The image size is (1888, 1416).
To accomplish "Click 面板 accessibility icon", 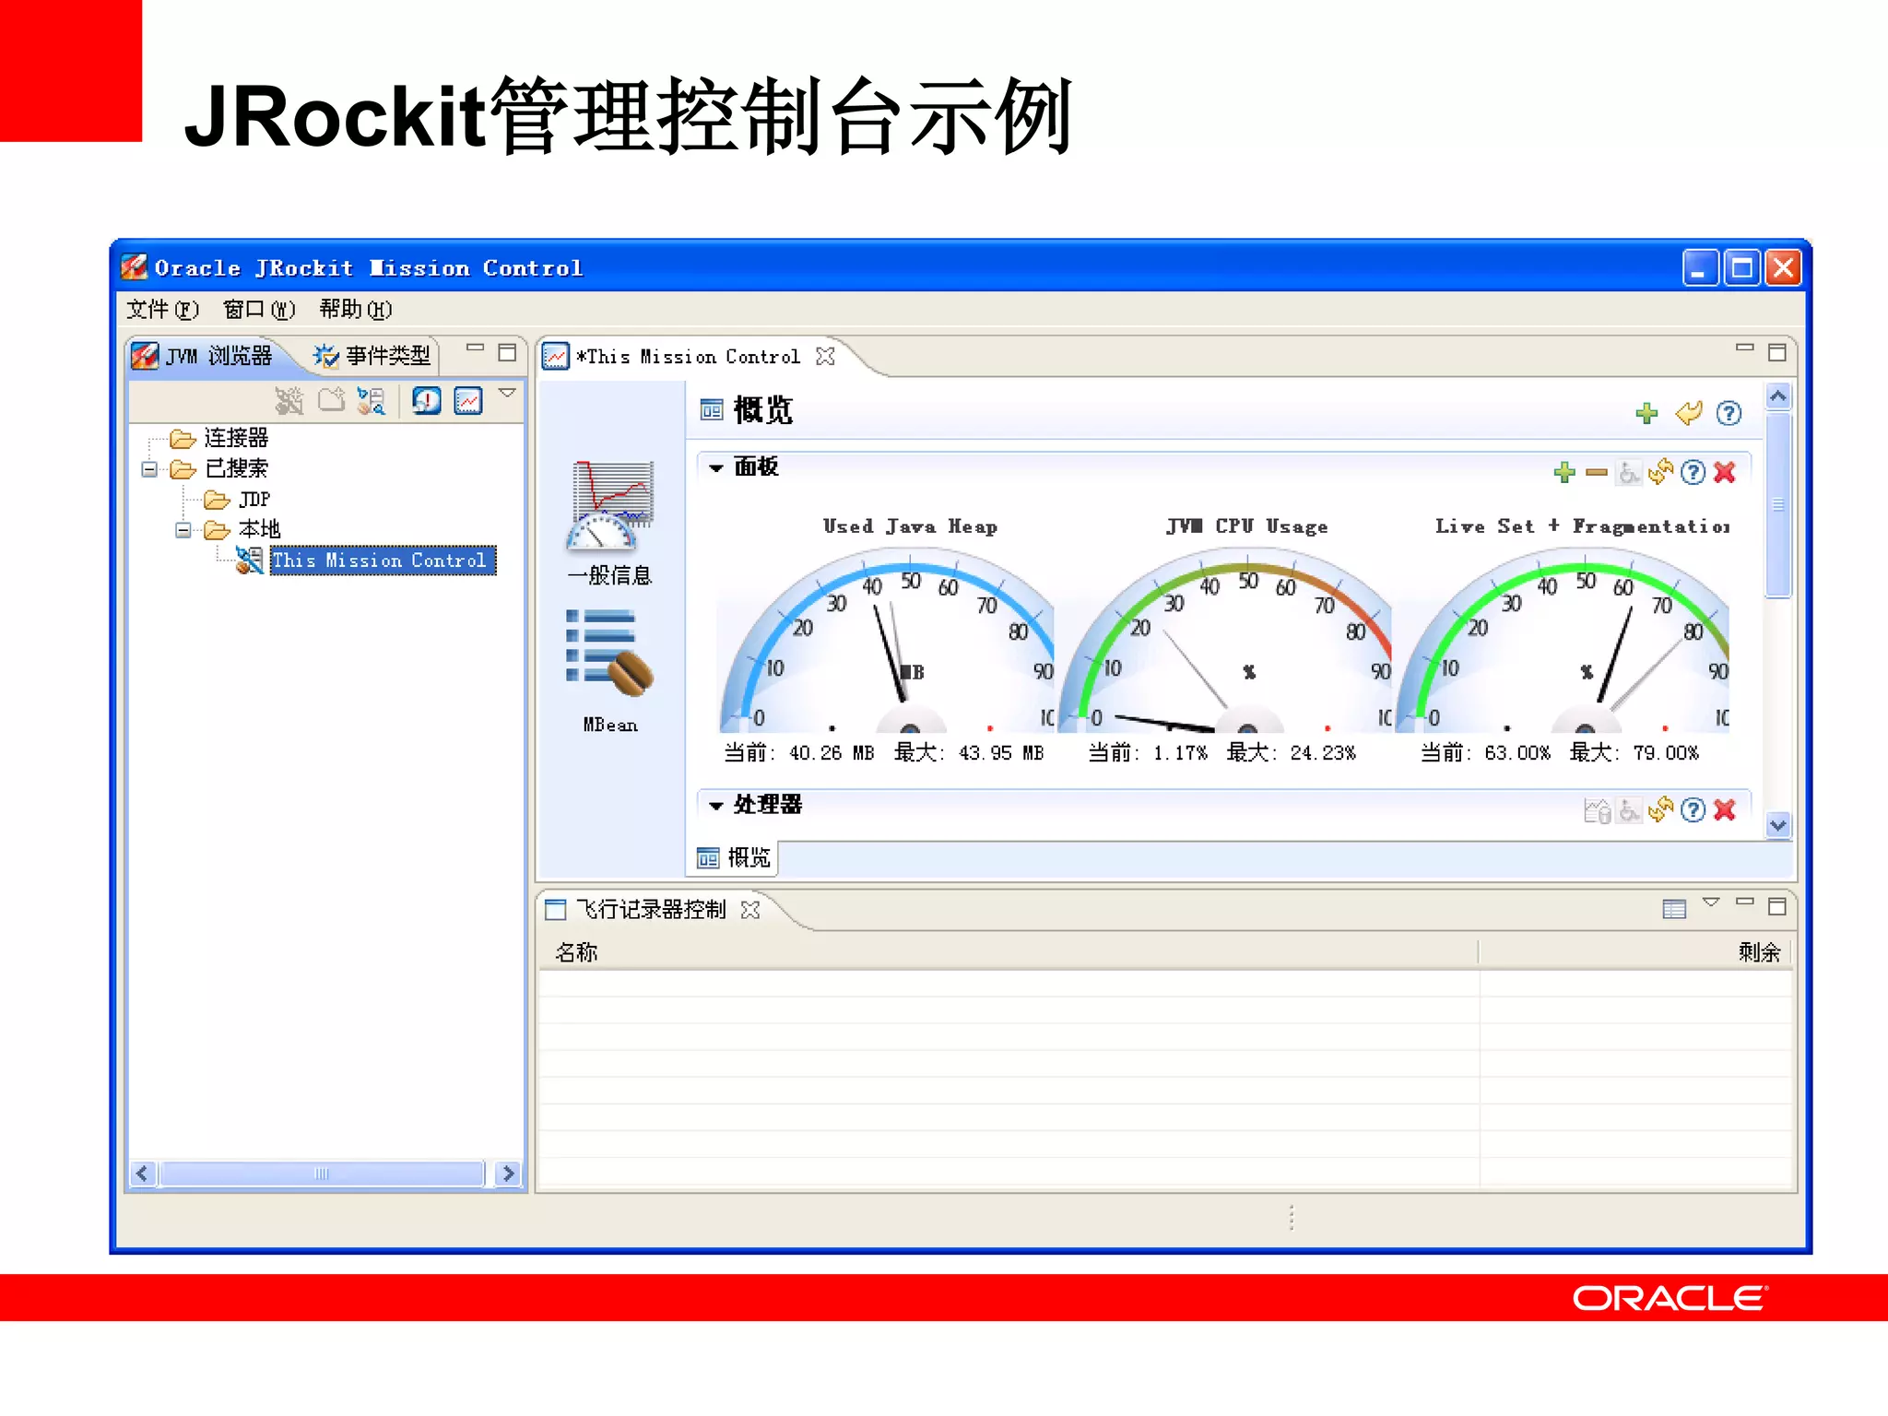I will (1629, 473).
